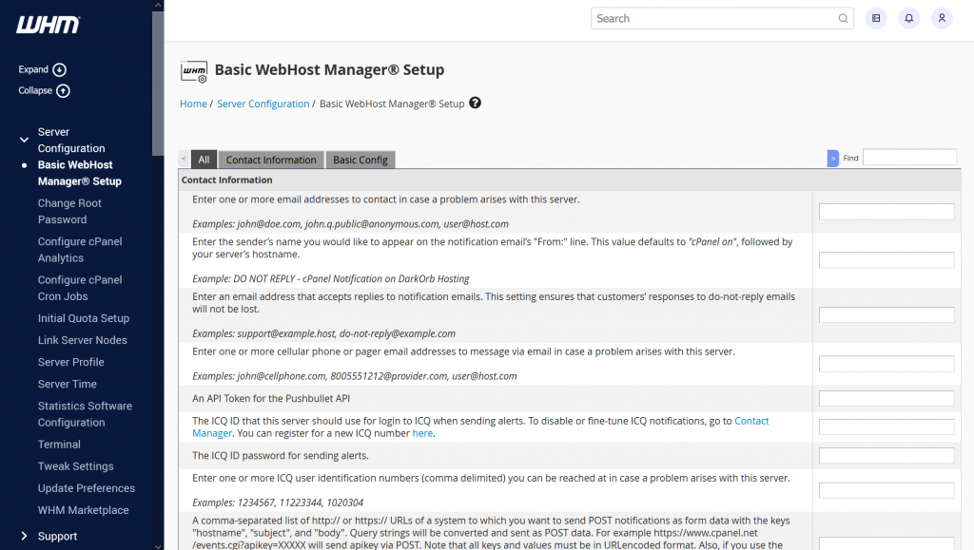Click the WHM setup page title icon
Screen dimensions: 974x550
[194, 71]
